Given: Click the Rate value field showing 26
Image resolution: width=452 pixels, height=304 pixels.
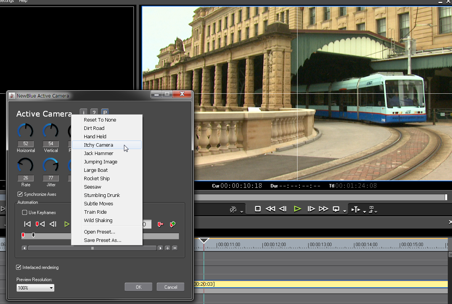Looking at the screenshot, I should pyautogui.click(x=26, y=178).
